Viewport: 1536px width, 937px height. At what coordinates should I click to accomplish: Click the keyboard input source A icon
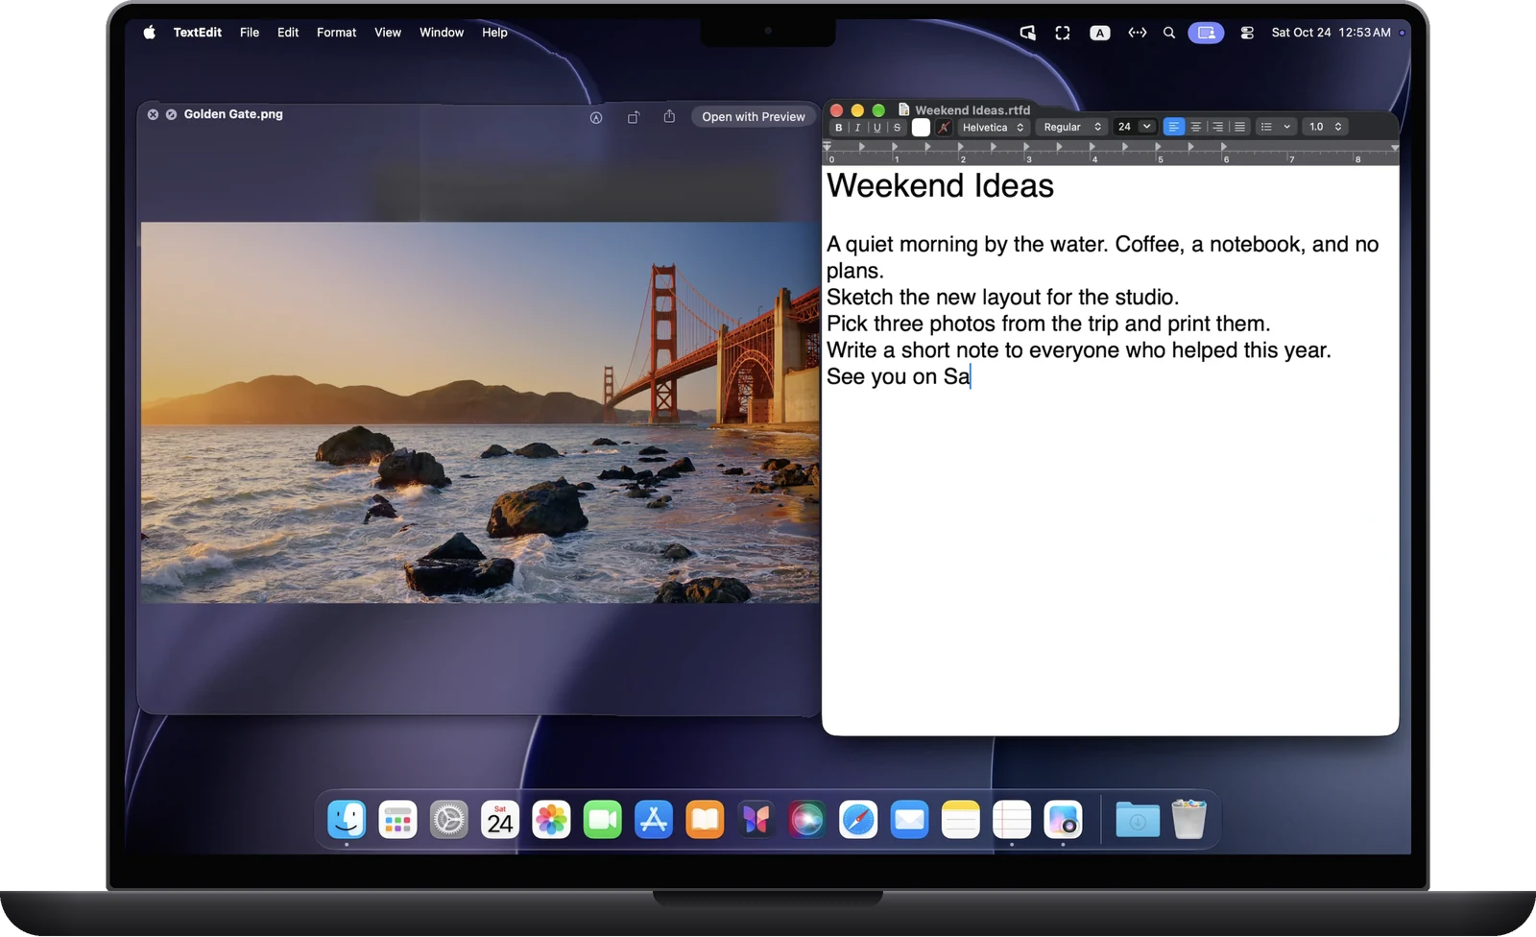click(x=1100, y=33)
